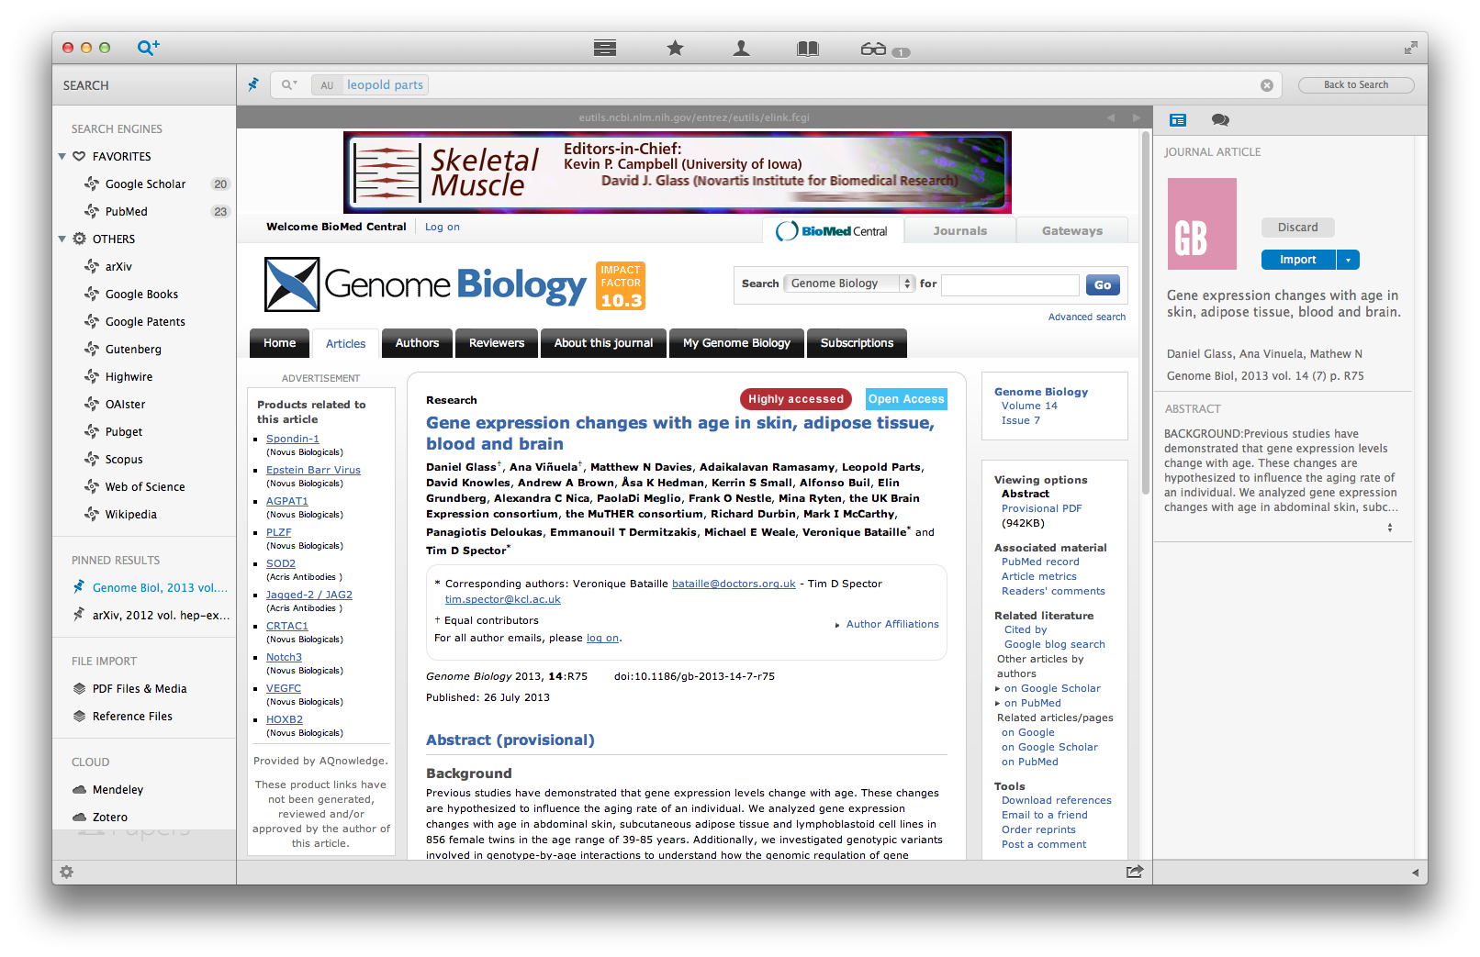Click the magnifier icon in search field
1480x957 pixels.
click(289, 84)
